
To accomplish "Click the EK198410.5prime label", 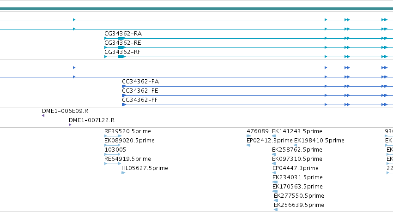I will pyautogui.click(x=319, y=141).
